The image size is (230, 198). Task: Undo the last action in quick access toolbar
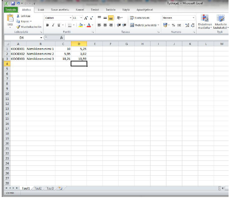(x=18, y=3)
